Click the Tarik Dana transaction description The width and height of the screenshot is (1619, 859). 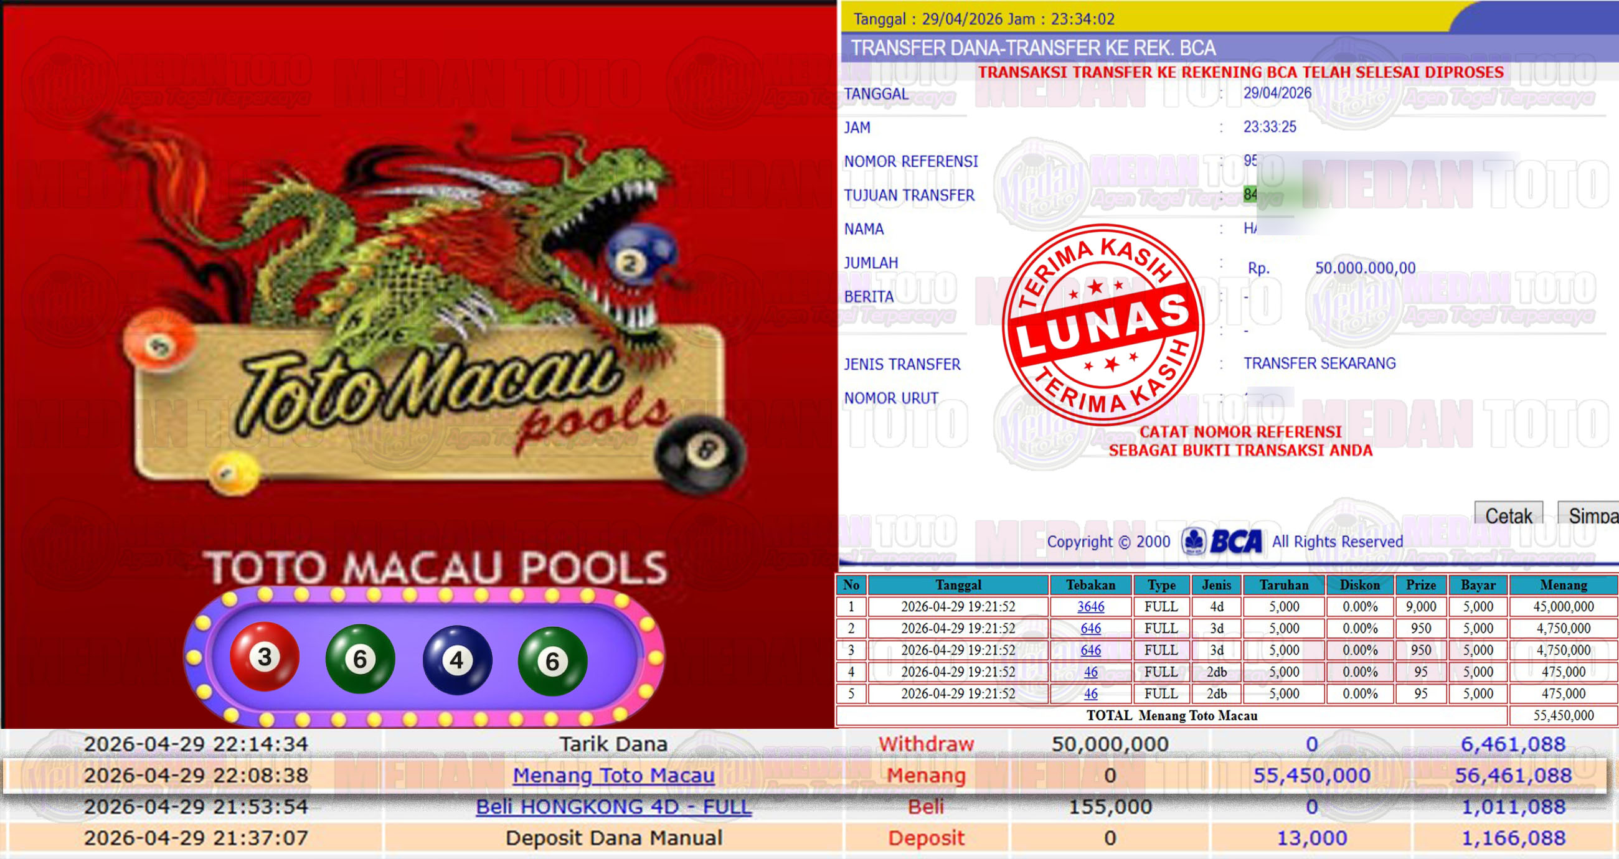coord(613,744)
